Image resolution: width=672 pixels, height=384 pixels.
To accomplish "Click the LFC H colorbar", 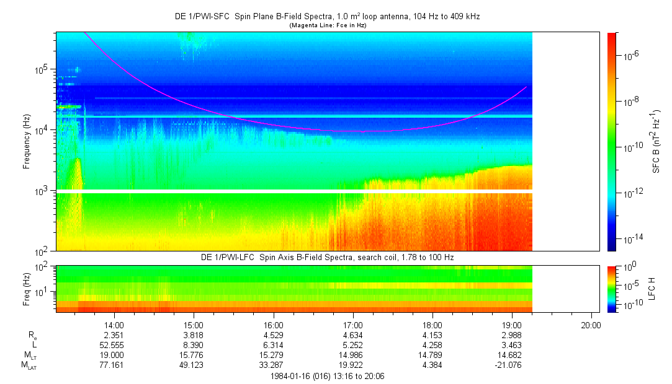I will pos(611,288).
